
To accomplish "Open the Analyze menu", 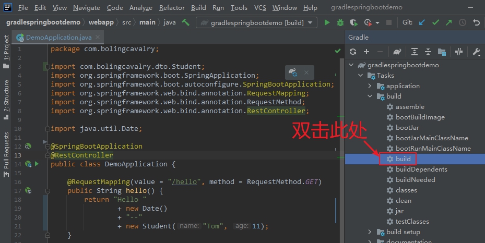I will [x=141, y=7].
